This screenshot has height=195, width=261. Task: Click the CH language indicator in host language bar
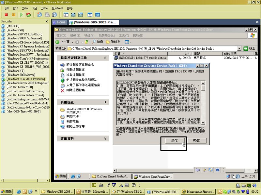pos(94,185)
